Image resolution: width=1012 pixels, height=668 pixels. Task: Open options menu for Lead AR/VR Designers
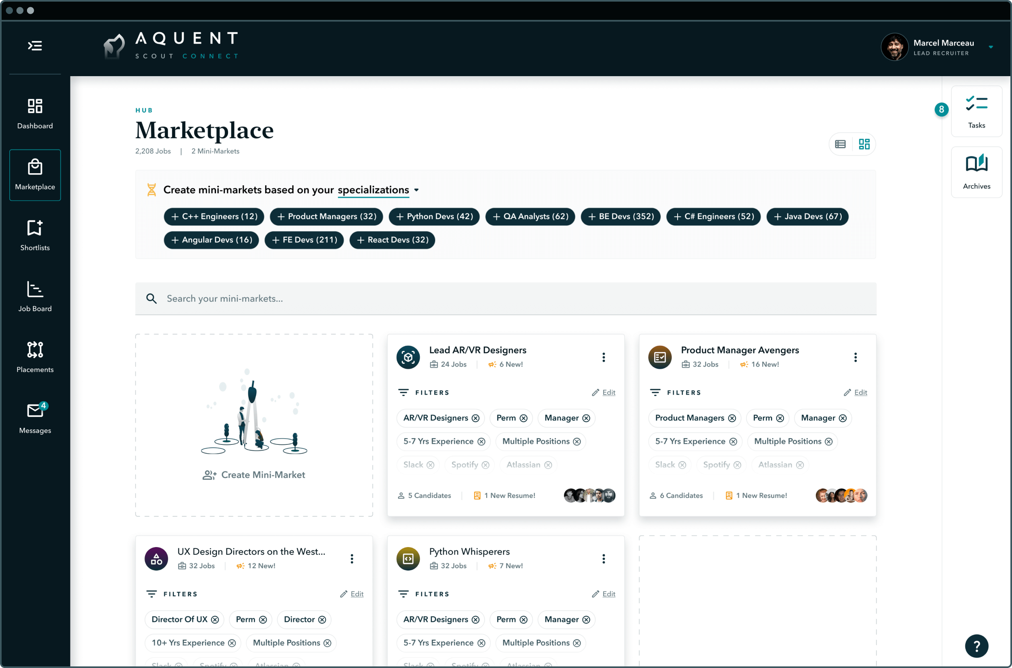click(x=603, y=357)
